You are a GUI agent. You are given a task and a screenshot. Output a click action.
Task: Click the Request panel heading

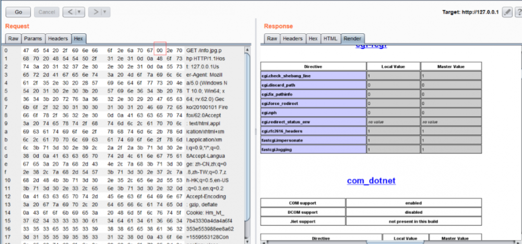17,26
